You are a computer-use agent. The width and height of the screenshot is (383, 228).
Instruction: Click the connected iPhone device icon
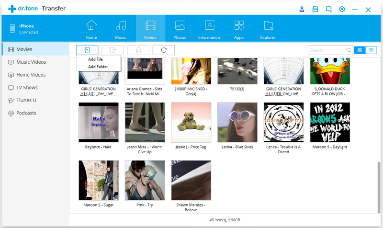(x=12, y=29)
